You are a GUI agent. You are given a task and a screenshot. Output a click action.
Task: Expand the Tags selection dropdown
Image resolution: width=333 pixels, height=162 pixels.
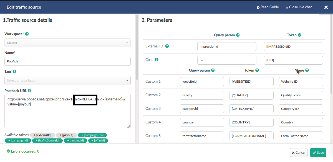[x=67, y=80]
